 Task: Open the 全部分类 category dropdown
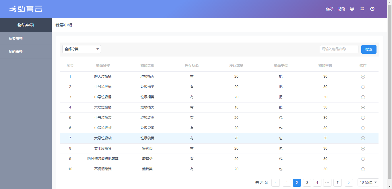pyautogui.click(x=81, y=49)
